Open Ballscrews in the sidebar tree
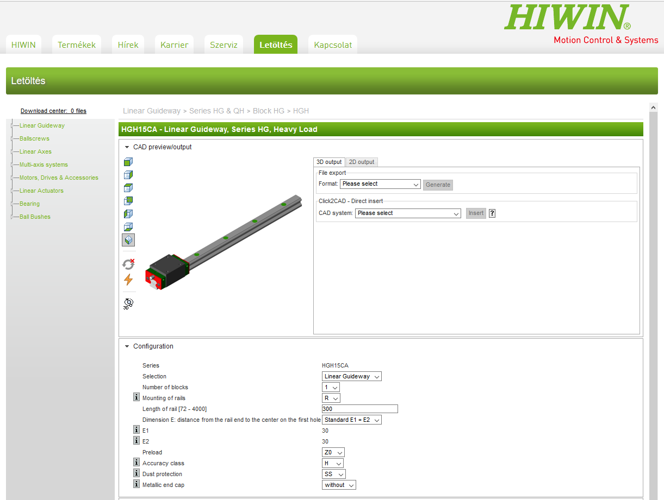 point(34,138)
